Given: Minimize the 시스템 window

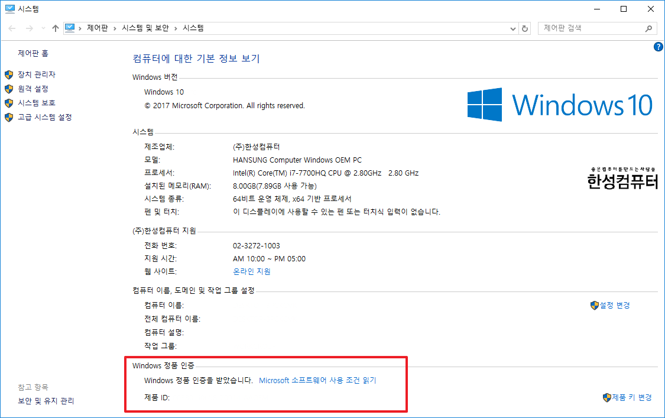Looking at the screenshot, I should [596, 9].
